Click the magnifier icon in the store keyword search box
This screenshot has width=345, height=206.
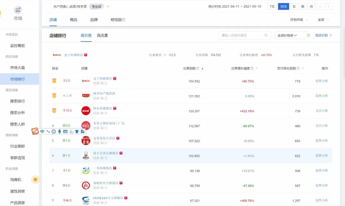[x=266, y=35]
